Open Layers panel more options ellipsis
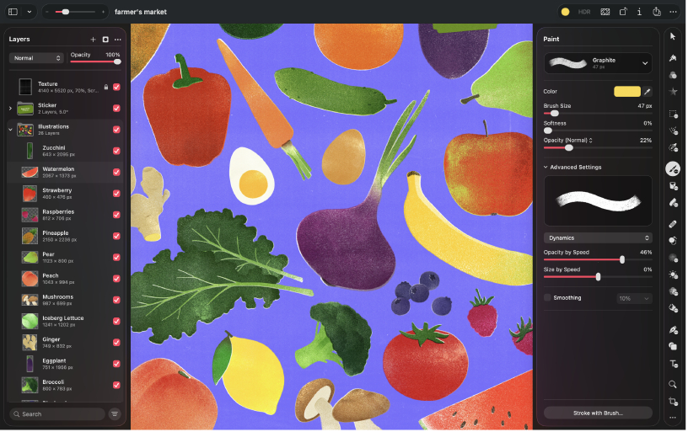The image size is (688, 432). tap(118, 40)
